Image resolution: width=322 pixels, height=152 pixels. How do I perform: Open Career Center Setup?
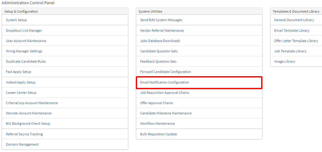tap(21, 93)
